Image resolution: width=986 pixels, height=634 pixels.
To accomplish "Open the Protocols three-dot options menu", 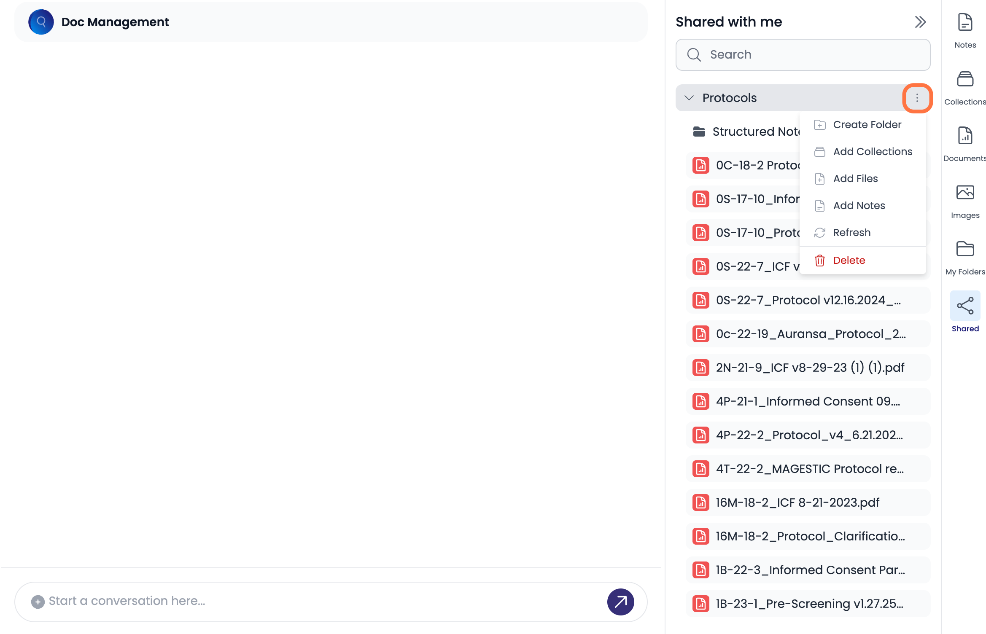I will [x=917, y=98].
